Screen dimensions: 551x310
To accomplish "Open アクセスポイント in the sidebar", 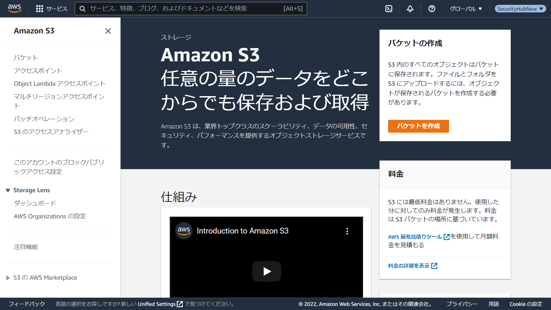I will 38,71.
